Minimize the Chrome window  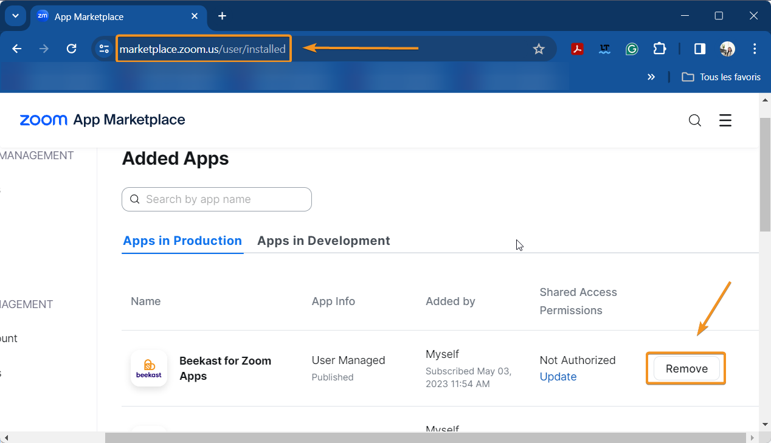tap(685, 16)
